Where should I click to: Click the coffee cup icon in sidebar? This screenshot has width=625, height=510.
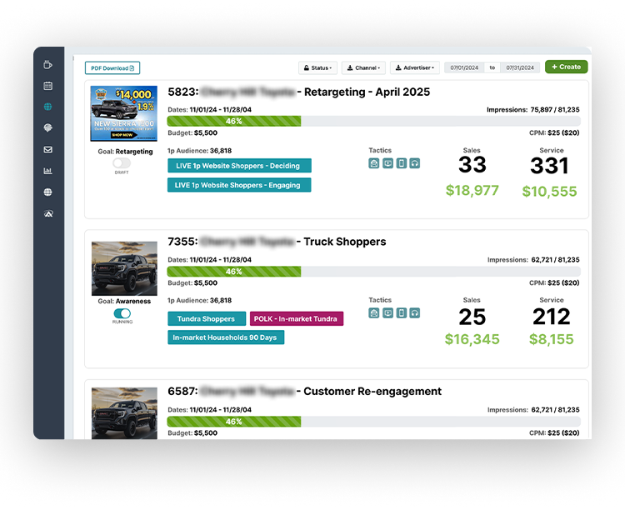coord(48,64)
